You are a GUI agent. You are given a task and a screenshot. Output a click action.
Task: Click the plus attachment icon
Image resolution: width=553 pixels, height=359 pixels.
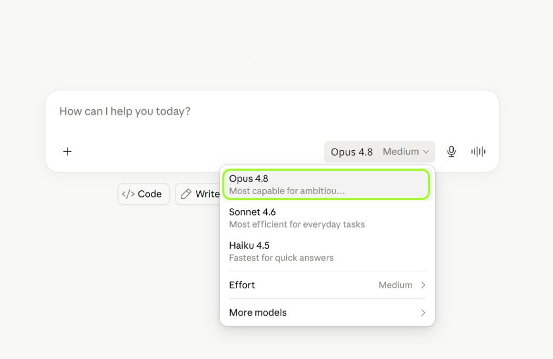(67, 151)
